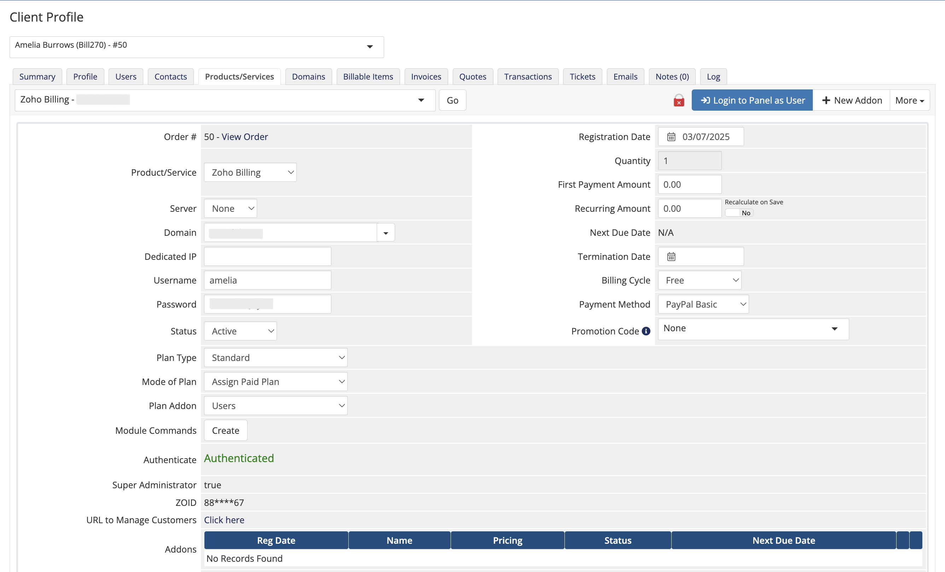Viewport: 945px width, 572px height.
Task: Open the Billing Cycle dropdown
Action: pos(700,280)
